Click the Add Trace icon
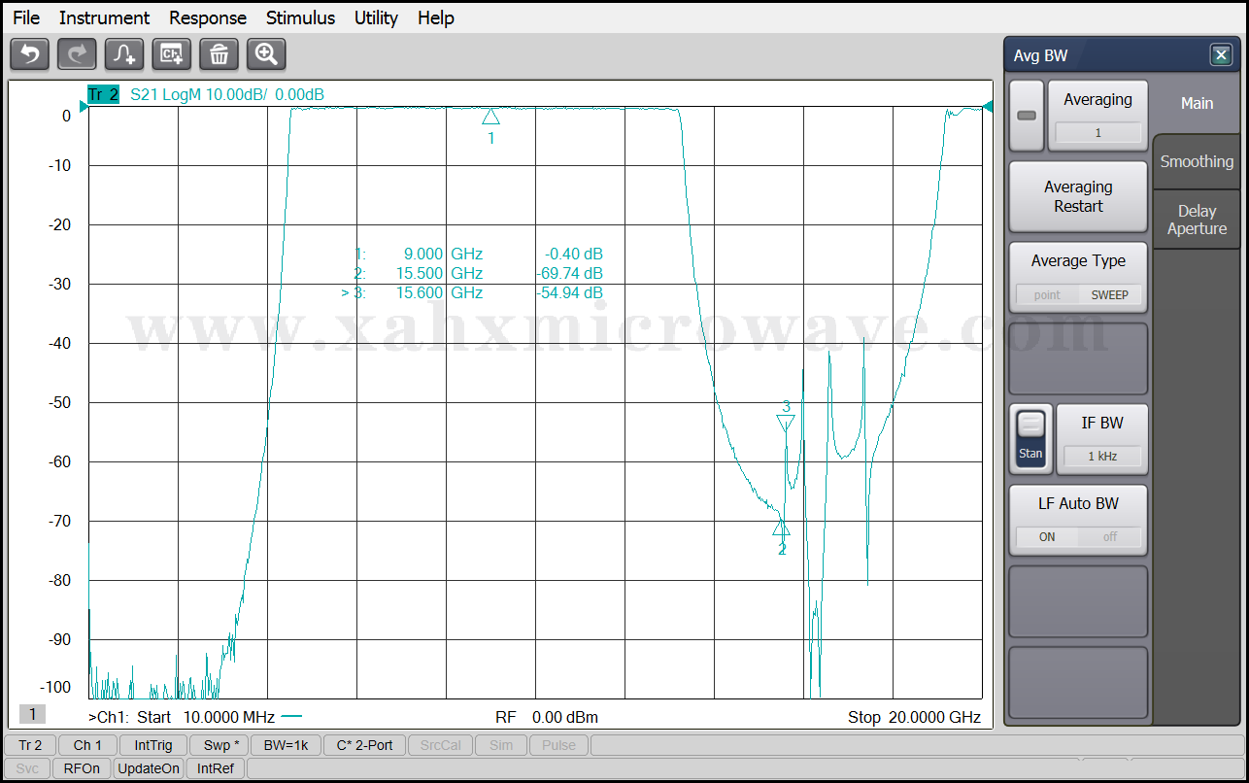 (x=124, y=54)
